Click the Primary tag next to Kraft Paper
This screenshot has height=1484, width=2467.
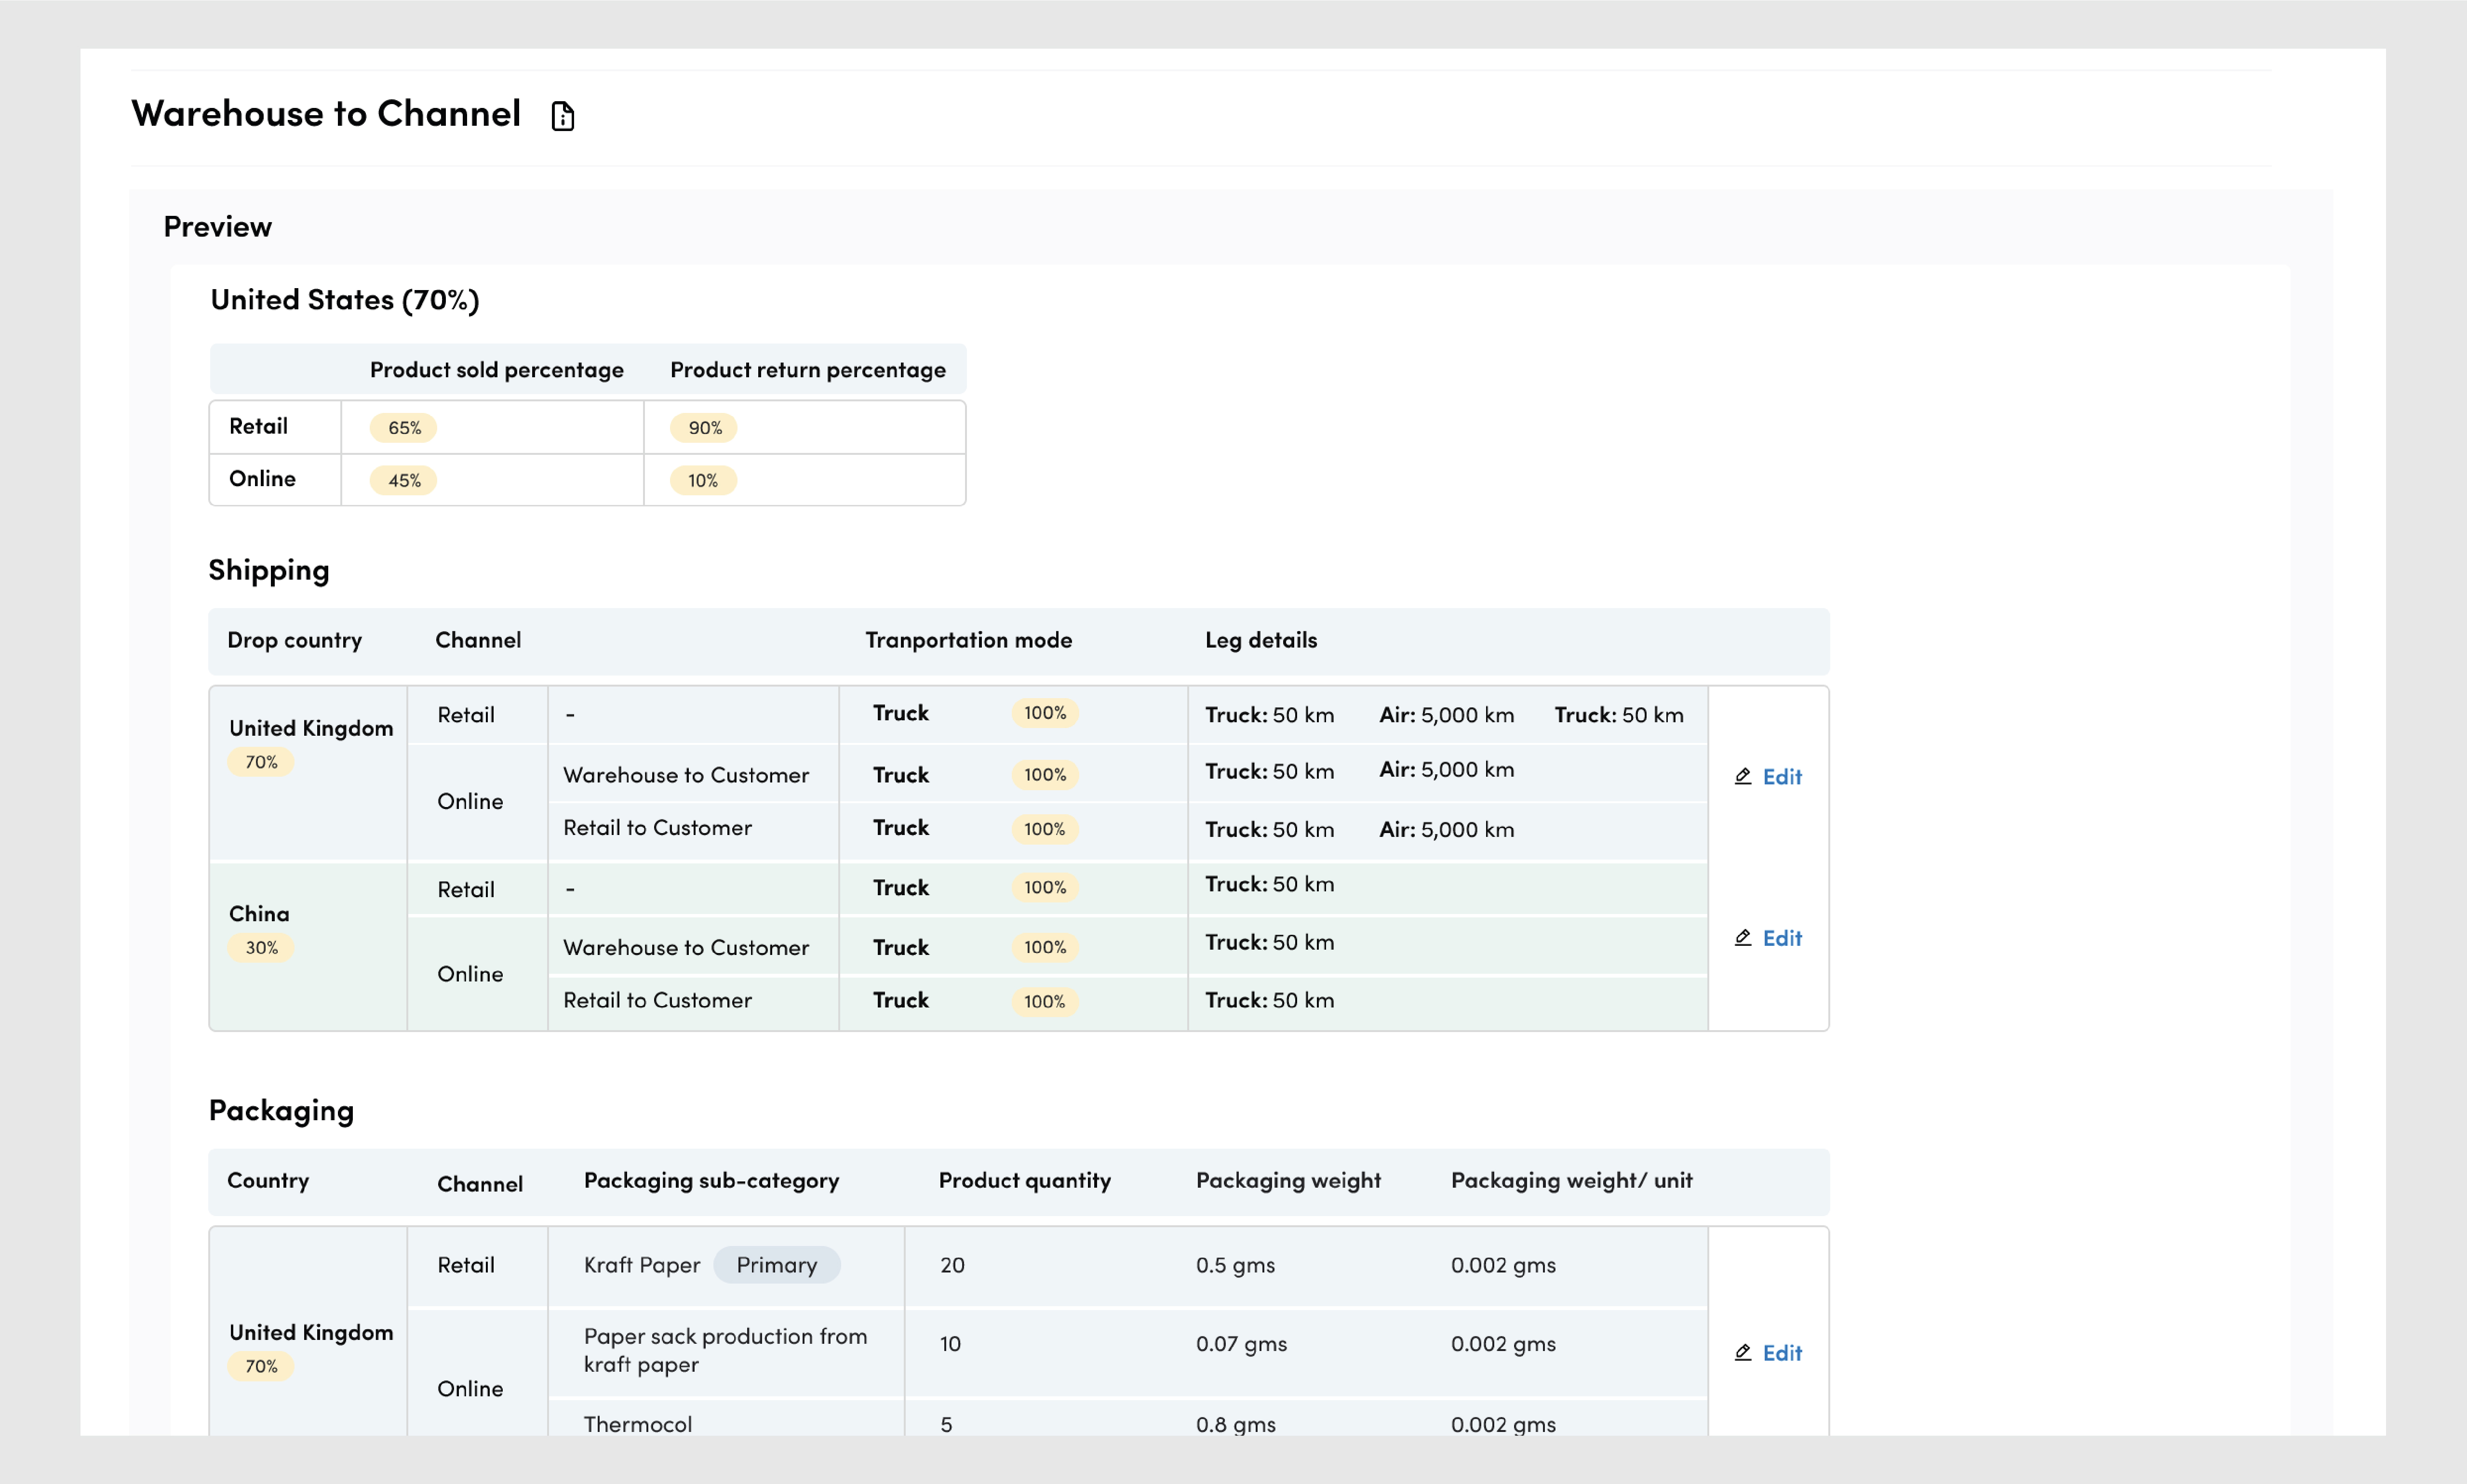[777, 1265]
